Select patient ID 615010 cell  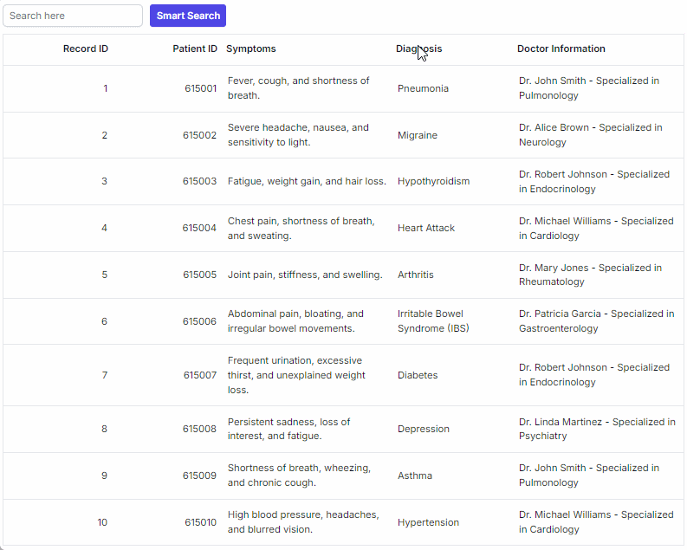tap(201, 522)
